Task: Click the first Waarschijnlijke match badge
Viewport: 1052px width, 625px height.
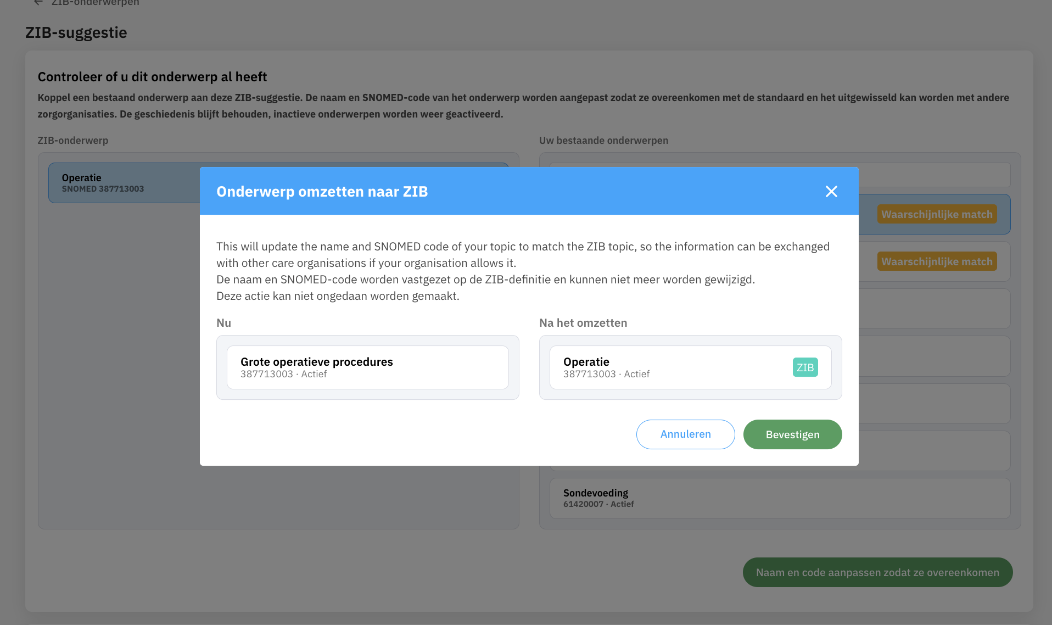Action: [937, 214]
